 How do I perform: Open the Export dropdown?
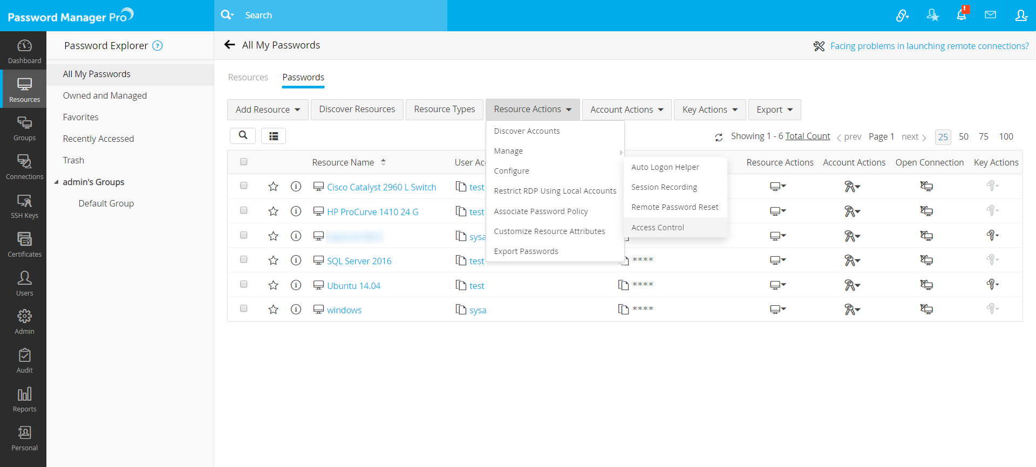[774, 109]
